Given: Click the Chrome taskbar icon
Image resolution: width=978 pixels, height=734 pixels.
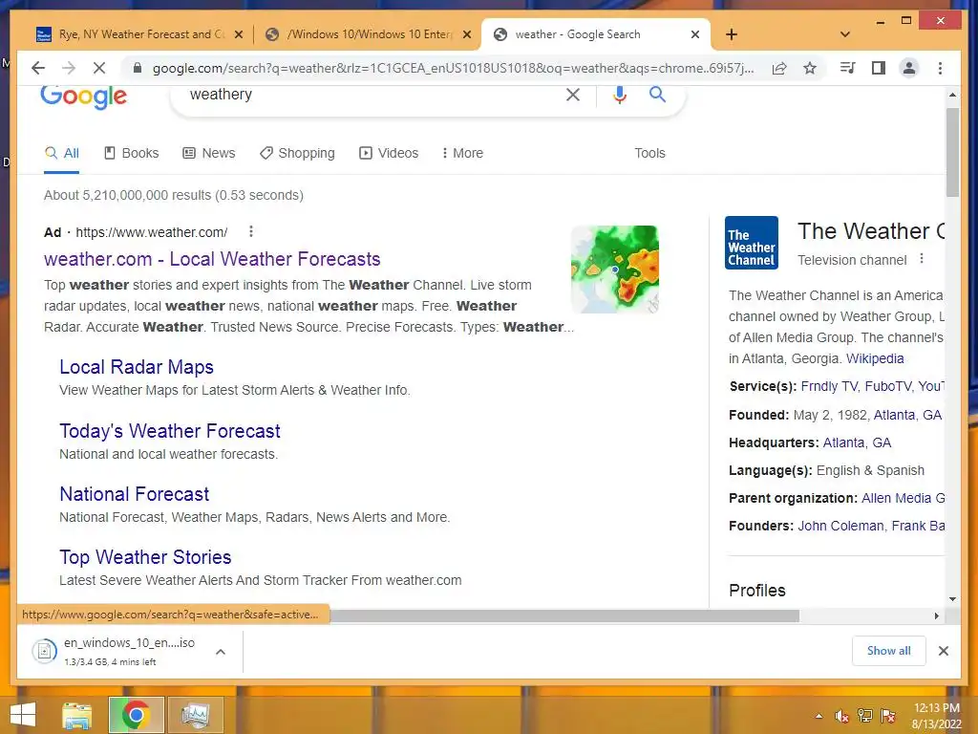Looking at the screenshot, I should (x=136, y=715).
